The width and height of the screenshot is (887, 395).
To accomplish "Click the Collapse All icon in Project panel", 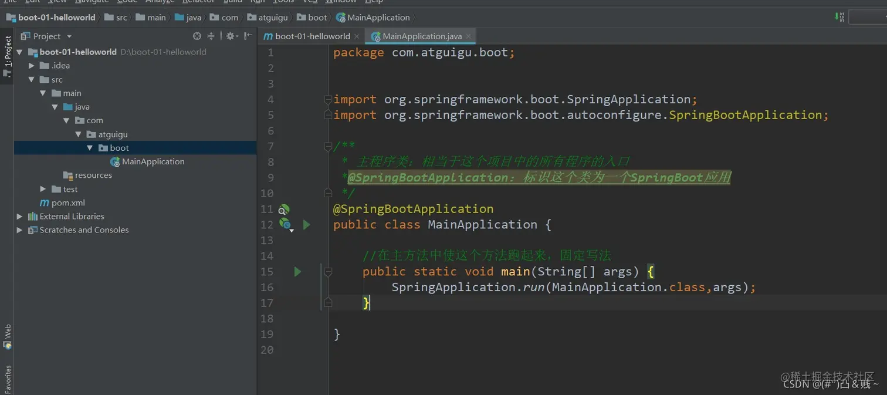I will coord(211,36).
